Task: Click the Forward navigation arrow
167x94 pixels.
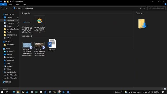Action: click(6, 8)
